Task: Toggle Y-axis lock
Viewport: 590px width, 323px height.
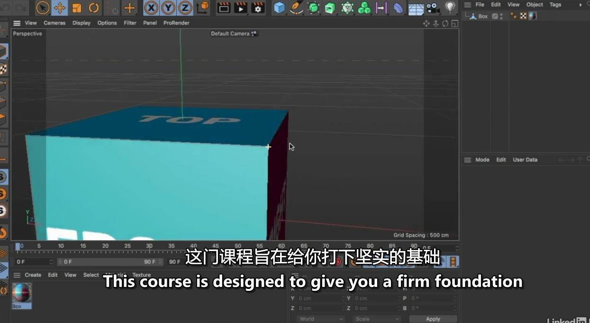Action: point(168,8)
